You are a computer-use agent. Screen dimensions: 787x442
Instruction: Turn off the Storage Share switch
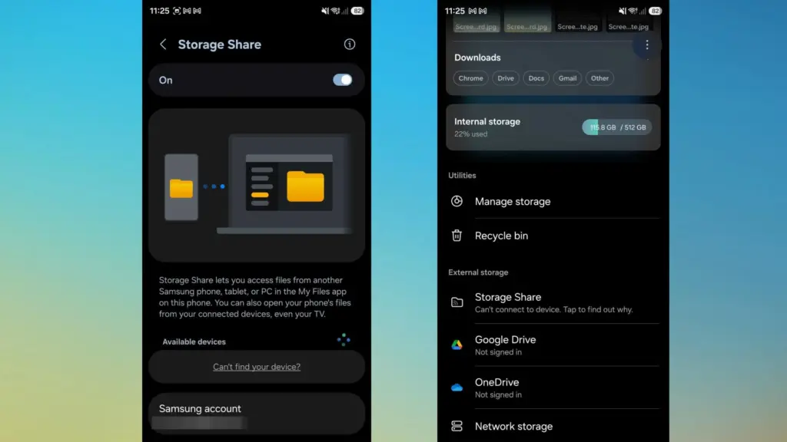pyautogui.click(x=343, y=80)
